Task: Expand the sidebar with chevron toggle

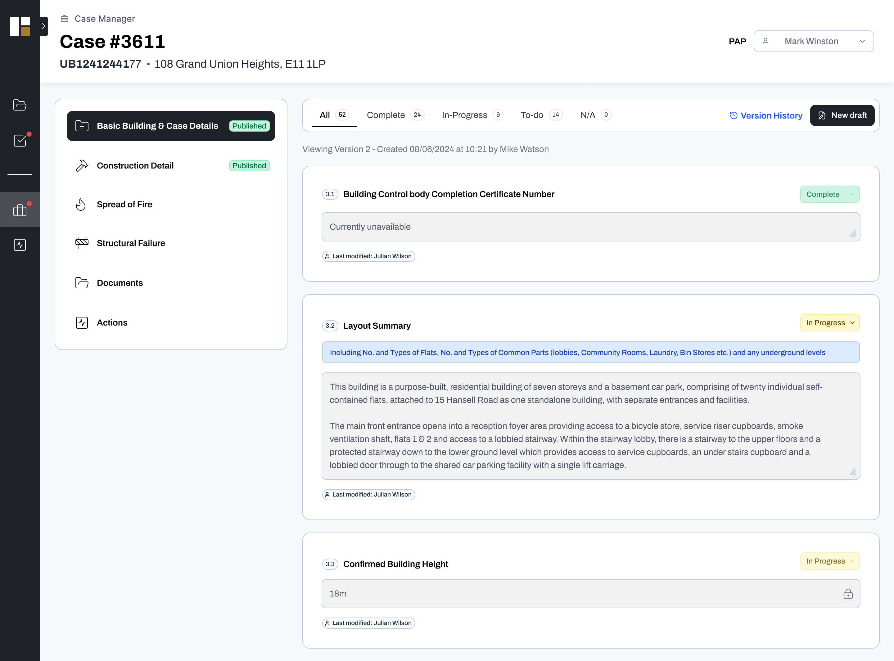Action: pyautogui.click(x=43, y=26)
